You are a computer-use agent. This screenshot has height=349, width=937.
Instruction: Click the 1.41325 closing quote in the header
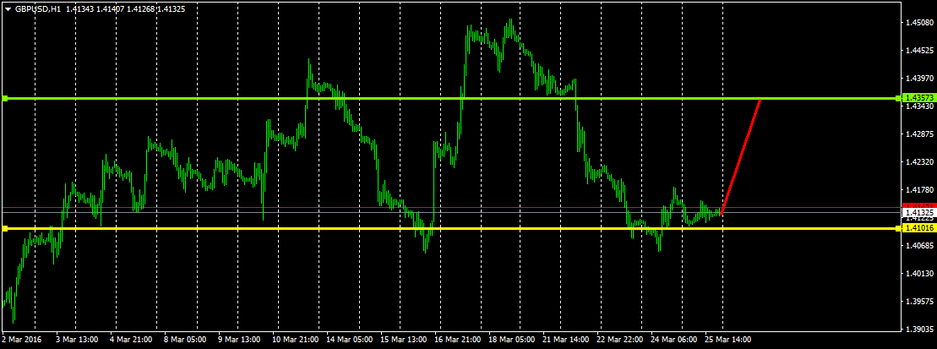click(171, 8)
